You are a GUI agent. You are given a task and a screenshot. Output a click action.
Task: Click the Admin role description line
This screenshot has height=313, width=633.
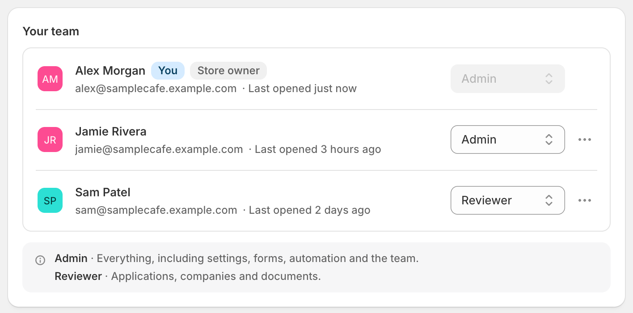pos(236,258)
